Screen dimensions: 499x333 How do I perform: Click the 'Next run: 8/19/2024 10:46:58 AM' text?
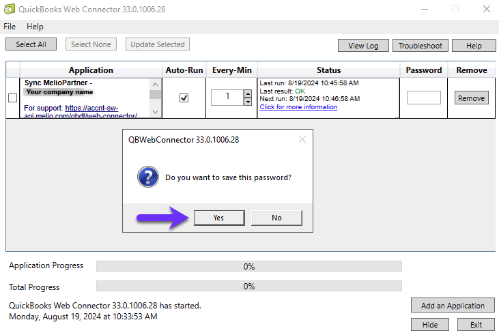point(310,98)
